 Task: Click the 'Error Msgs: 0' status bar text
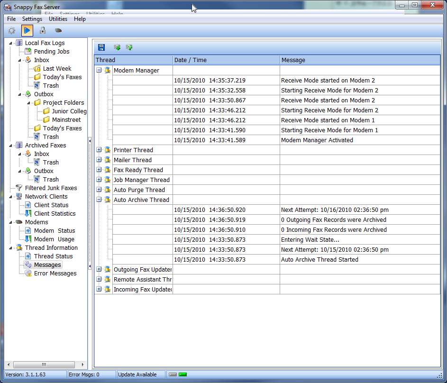click(84, 374)
